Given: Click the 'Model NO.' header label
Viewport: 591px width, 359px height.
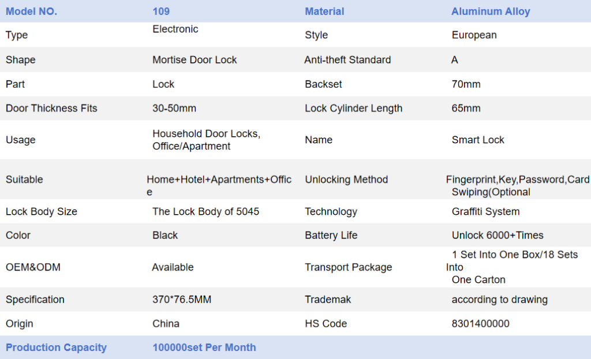Looking at the screenshot, I should (x=31, y=11).
